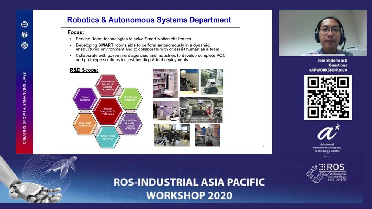Select the Multi-robot Collaboration hexagon
The height and width of the screenshot is (209, 372).
coord(85,124)
